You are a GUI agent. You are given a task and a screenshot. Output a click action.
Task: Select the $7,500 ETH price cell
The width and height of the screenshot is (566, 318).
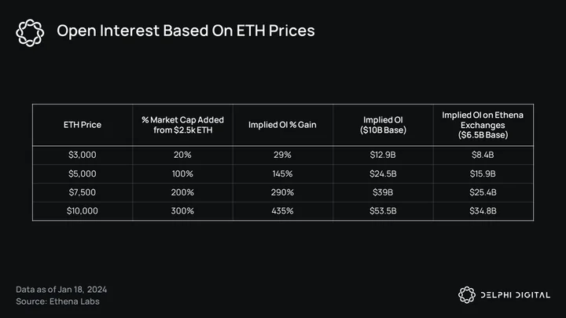pyautogui.click(x=83, y=192)
